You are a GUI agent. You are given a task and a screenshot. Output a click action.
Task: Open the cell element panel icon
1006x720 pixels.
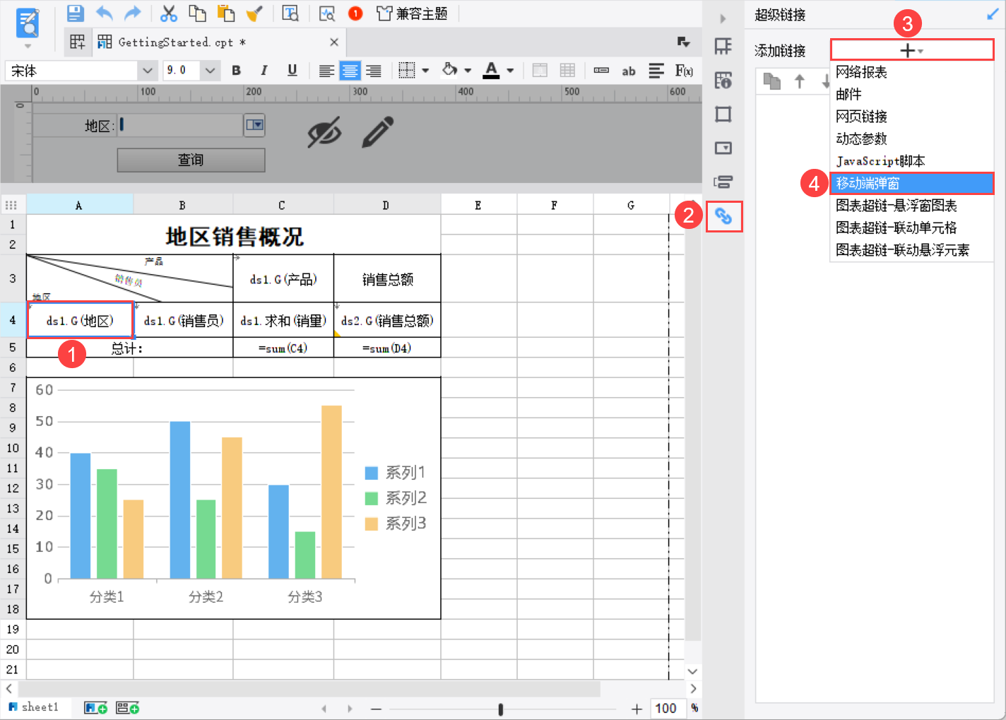pyautogui.click(x=723, y=47)
